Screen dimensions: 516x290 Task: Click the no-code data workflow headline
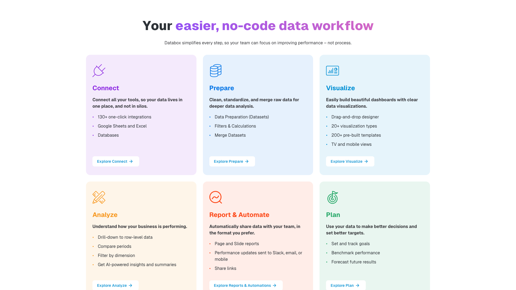pyautogui.click(x=257, y=26)
